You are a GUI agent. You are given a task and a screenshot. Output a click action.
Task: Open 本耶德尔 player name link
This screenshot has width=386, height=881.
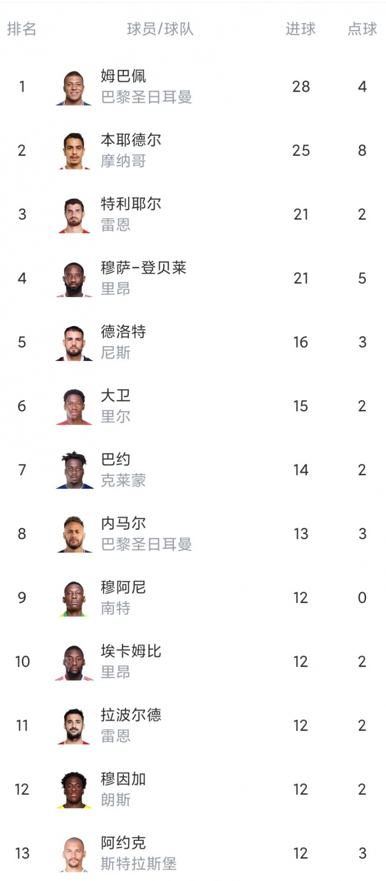(x=131, y=140)
